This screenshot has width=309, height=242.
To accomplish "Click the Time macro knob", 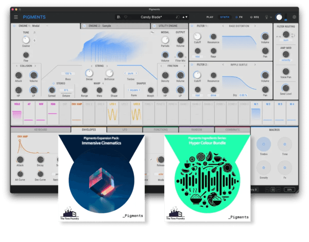I will tap(285, 144).
